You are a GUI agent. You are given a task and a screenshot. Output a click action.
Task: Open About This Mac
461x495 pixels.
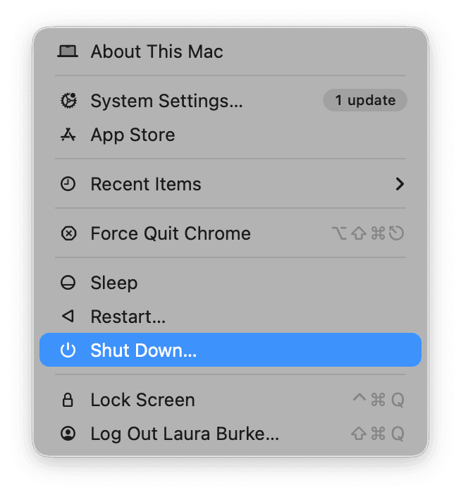[156, 51]
